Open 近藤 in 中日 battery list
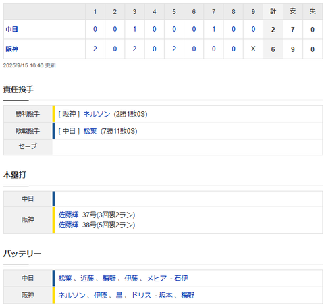324x305 pixels. 87,278
